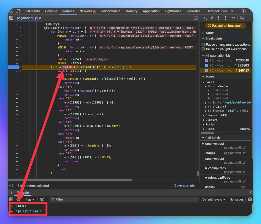
Task: Click the code editor horizontal scrollbar
Action: [x=70, y=180]
